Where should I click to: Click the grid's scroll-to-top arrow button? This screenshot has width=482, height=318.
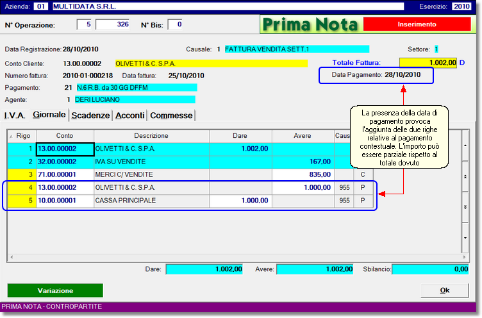465,146
